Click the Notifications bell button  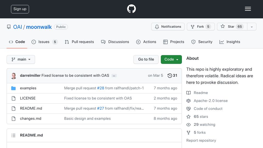[168, 27]
